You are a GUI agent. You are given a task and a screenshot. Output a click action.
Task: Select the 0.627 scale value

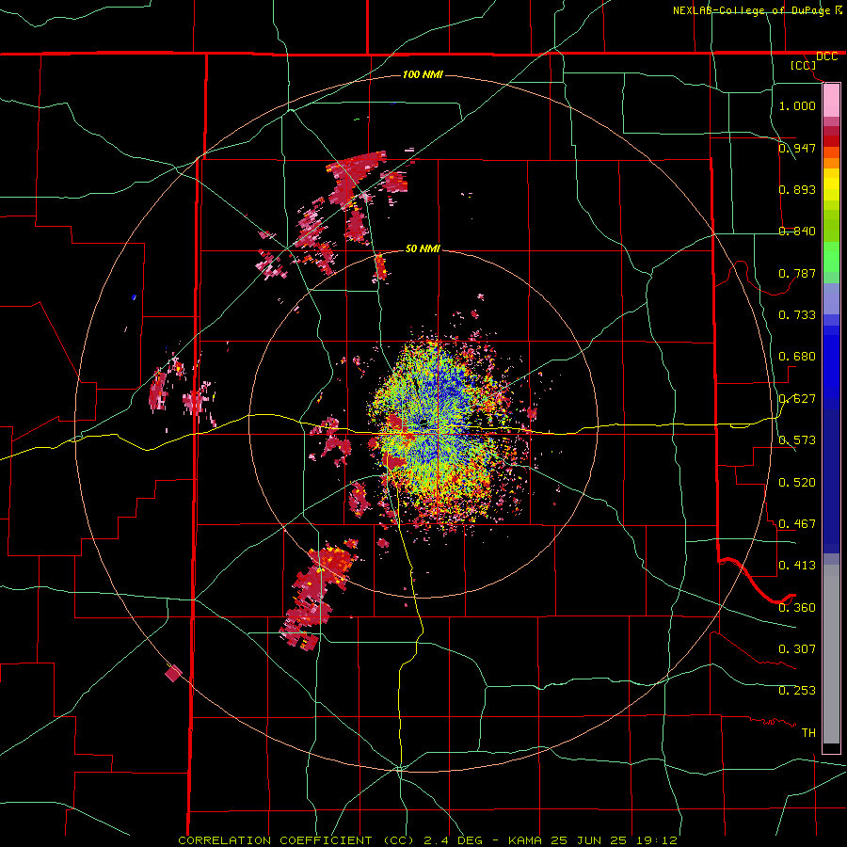[x=797, y=398]
